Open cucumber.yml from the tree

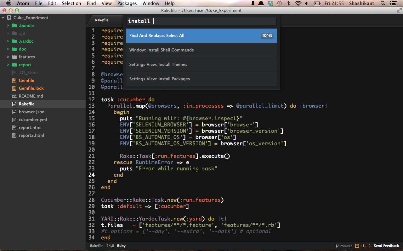coord(33,120)
